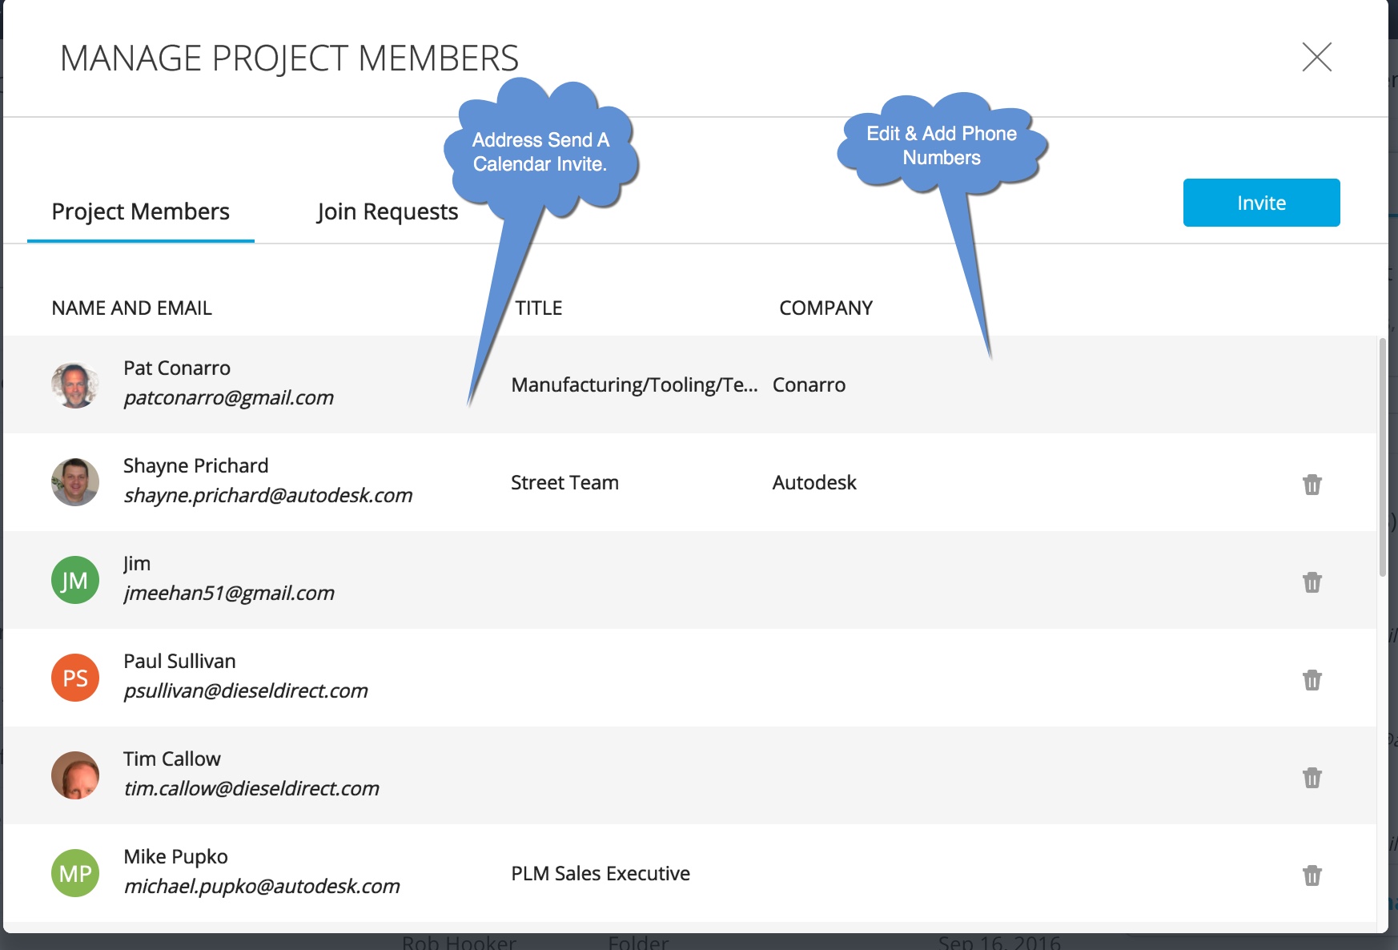Viewport: 1398px width, 950px height.
Task: Delete Shayne Prichard using the trash icon
Action: pyautogui.click(x=1311, y=484)
